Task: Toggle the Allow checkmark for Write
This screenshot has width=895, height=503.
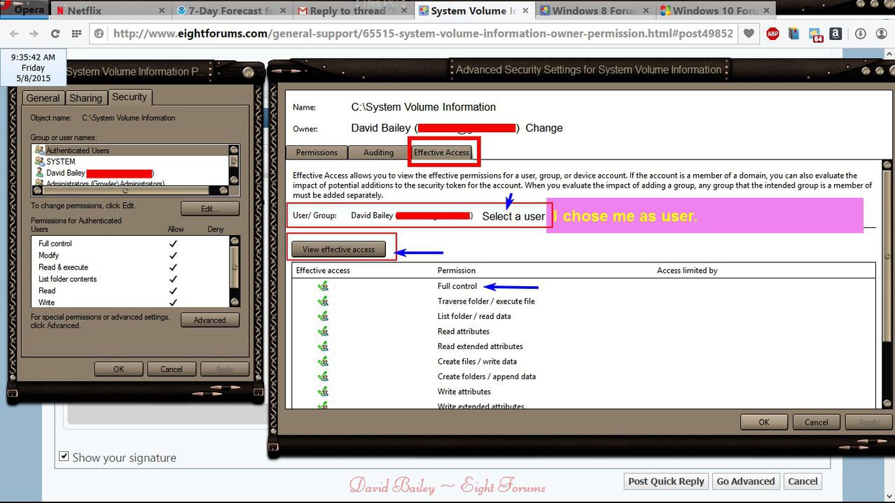Action: click(173, 302)
